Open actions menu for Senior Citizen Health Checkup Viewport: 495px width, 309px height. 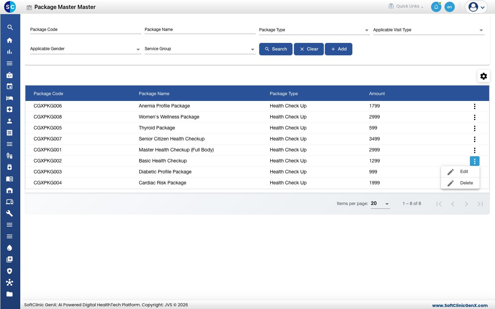click(475, 139)
